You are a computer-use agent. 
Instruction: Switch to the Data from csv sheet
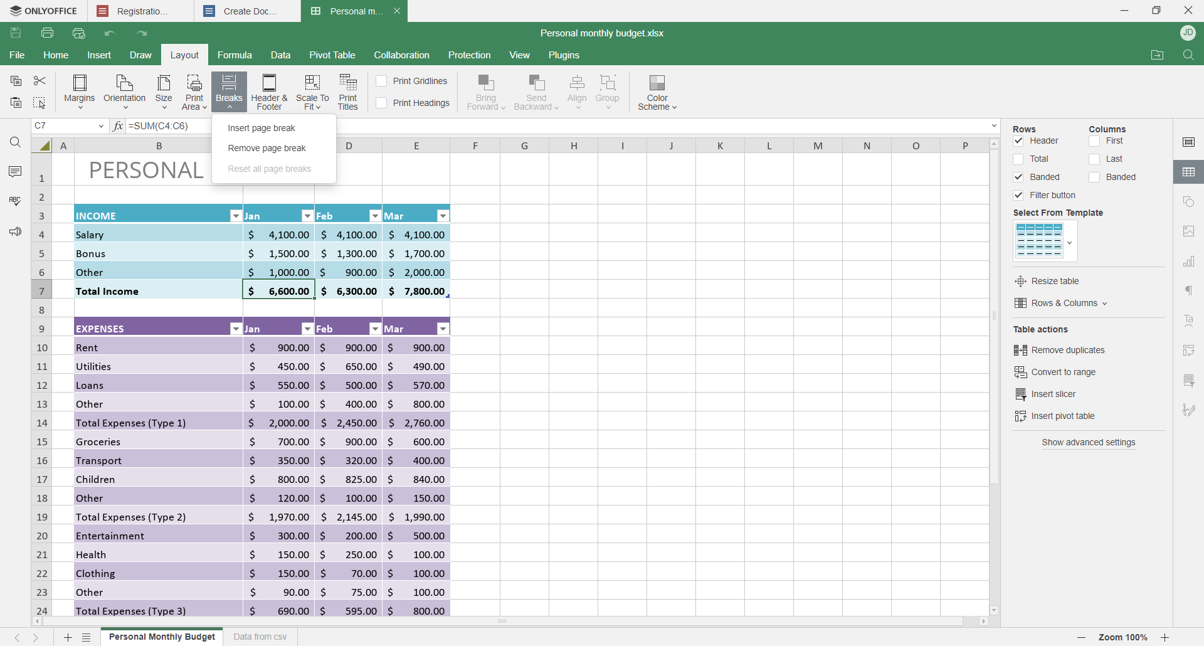[260, 637]
